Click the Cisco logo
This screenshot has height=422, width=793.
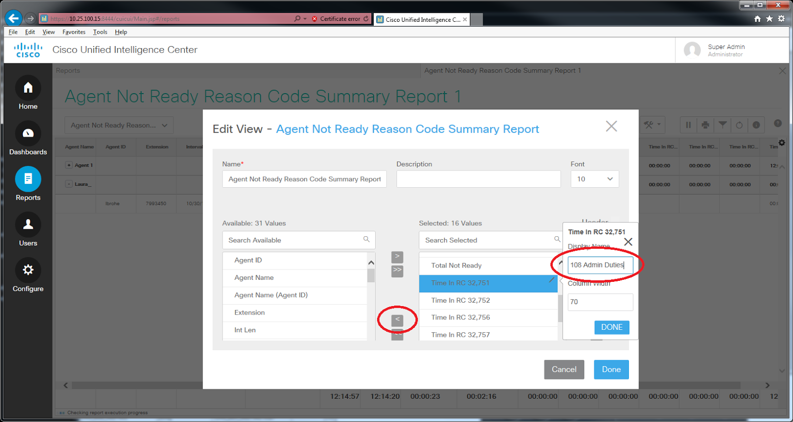pyautogui.click(x=28, y=50)
